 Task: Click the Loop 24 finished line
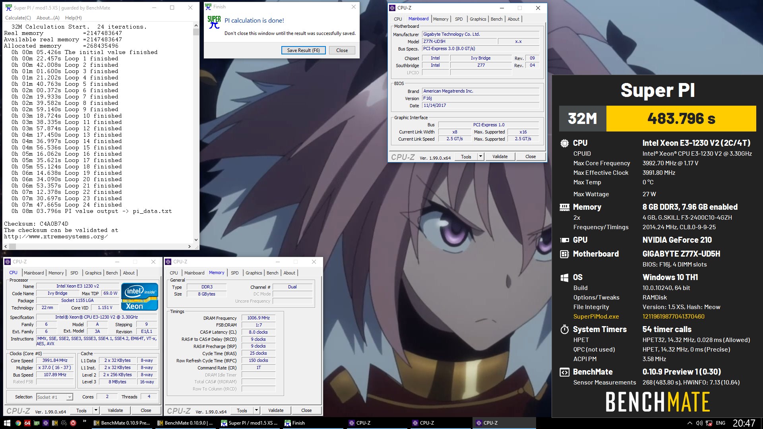[x=67, y=205]
